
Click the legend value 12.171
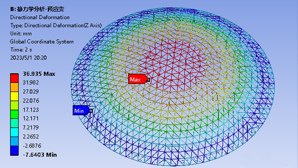[x=31, y=118]
